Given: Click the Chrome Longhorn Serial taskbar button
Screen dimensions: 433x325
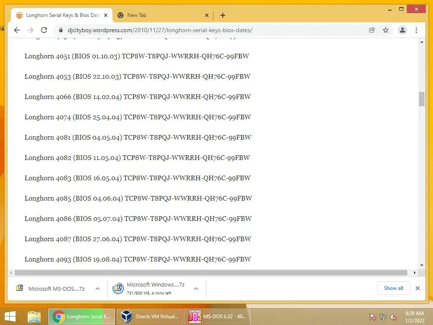Looking at the screenshot, I should [x=82, y=317].
